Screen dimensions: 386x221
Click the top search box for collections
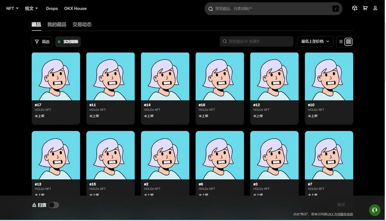point(273,9)
